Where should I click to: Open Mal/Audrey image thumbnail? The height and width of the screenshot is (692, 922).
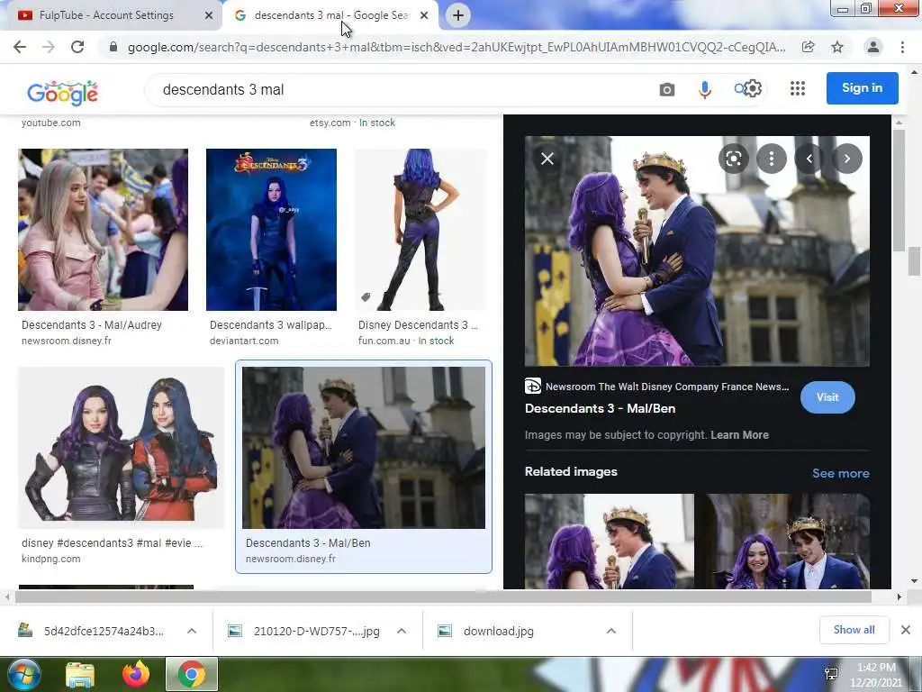click(x=103, y=230)
